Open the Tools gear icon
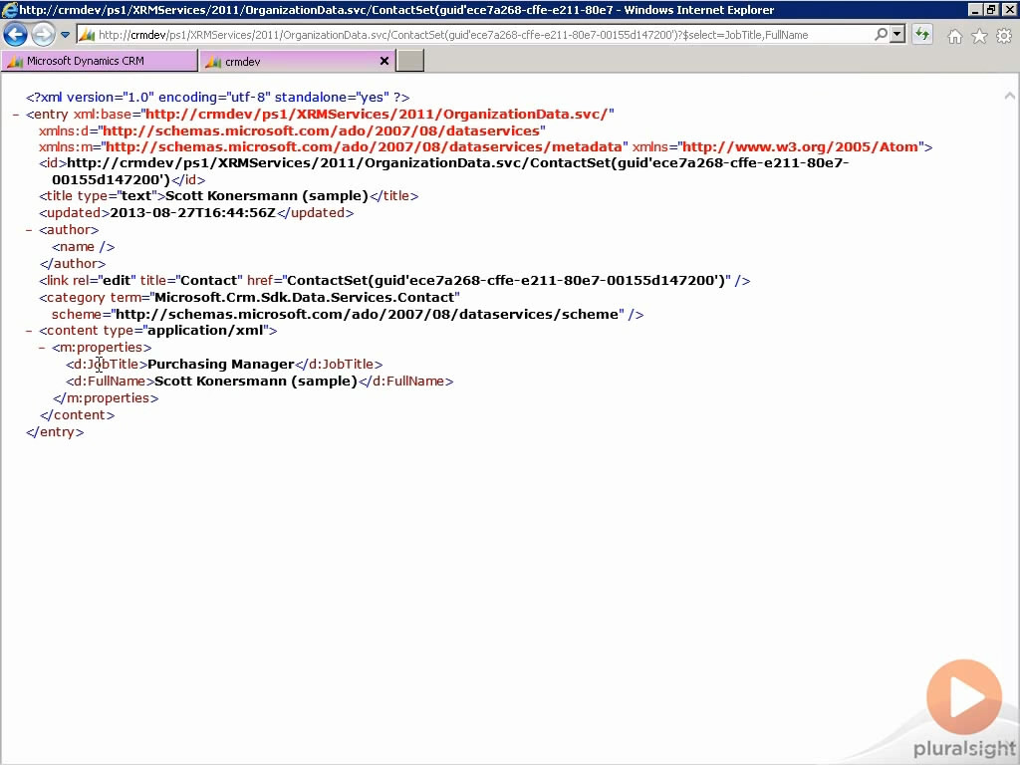The width and height of the screenshot is (1020, 765). click(x=1004, y=37)
